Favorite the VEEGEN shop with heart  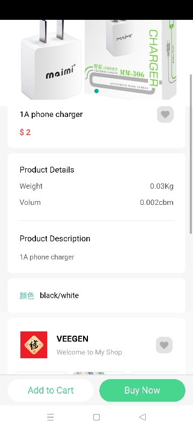[164, 345]
